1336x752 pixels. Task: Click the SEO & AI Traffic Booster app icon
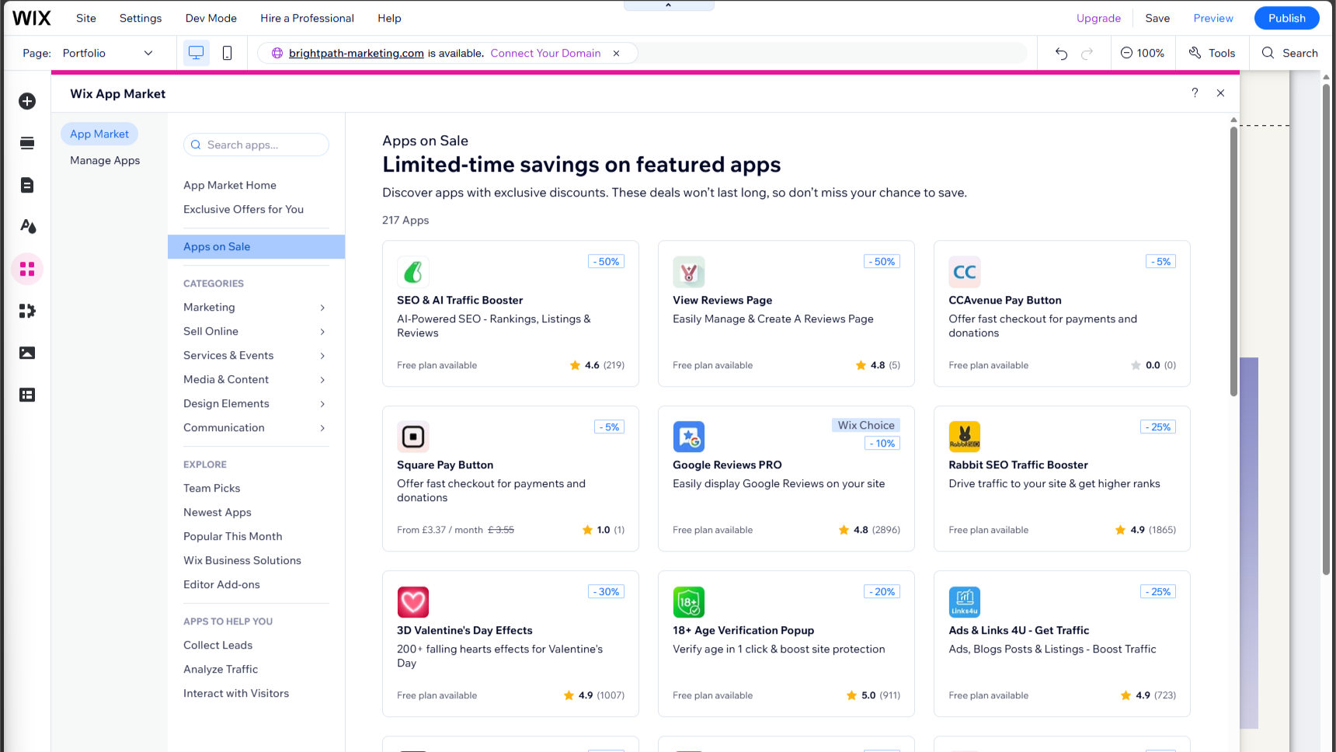pos(413,272)
